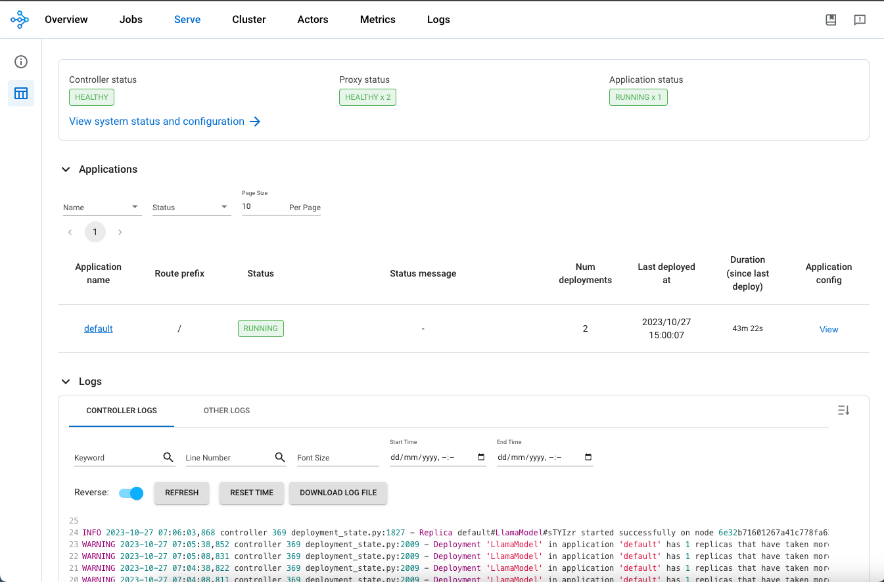The image size is (884, 582).
Task: Open the Start Time calendar picker
Action: tap(481, 457)
